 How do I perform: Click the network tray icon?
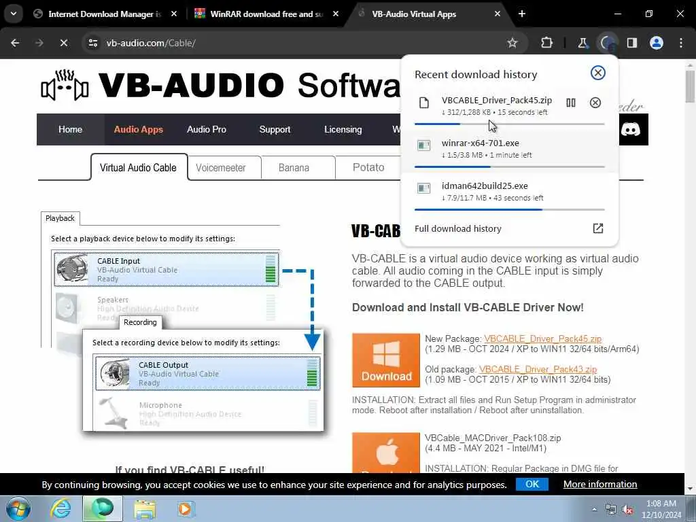pos(611,510)
